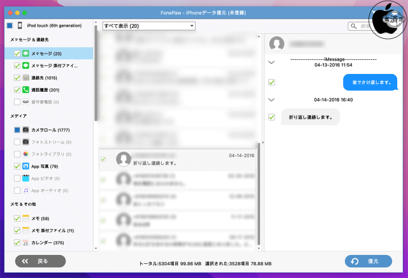Image resolution: width=408 pixels, height=278 pixels.
Task: Click the sidebar scrollbar thumb
Action: (x=96, y=73)
